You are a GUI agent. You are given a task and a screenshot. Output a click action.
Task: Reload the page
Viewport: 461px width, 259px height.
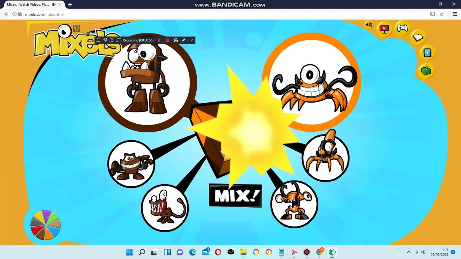[442, 14]
